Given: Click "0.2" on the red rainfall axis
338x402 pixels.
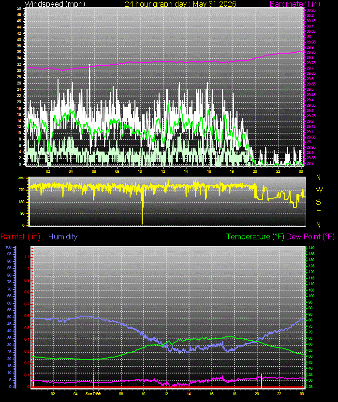Looking at the screenshot, I should pyautogui.click(x=27, y=363).
